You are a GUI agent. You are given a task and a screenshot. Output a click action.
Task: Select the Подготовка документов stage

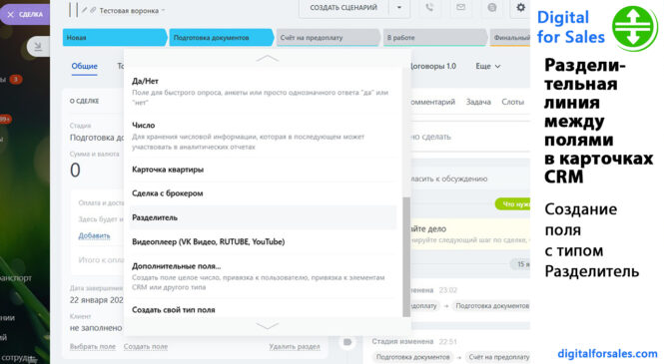221,38
